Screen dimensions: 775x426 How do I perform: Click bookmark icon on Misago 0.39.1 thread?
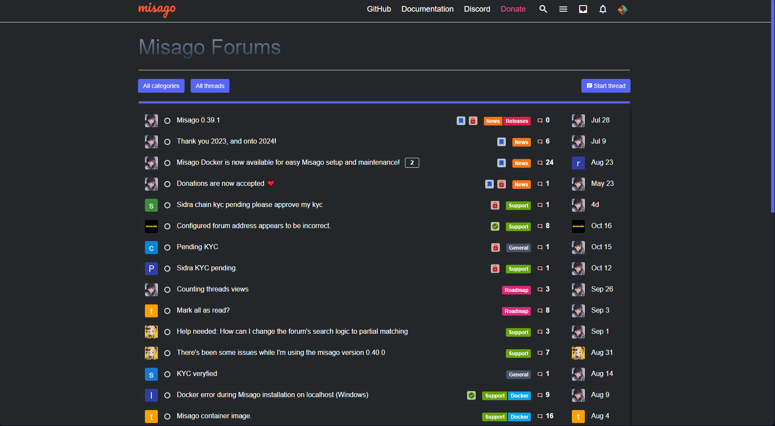[x=461, y=121]
